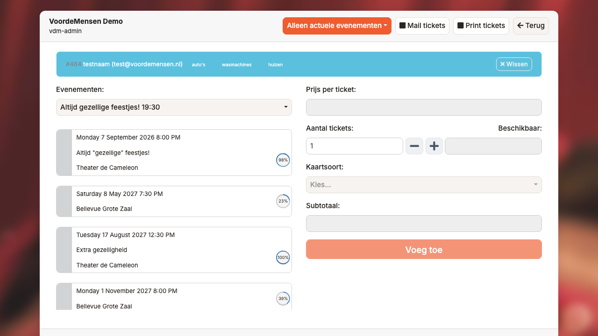598x336 pixels.
Task: Click the "VoordeMensen Demo" title
Action: [x=86, y=21]
